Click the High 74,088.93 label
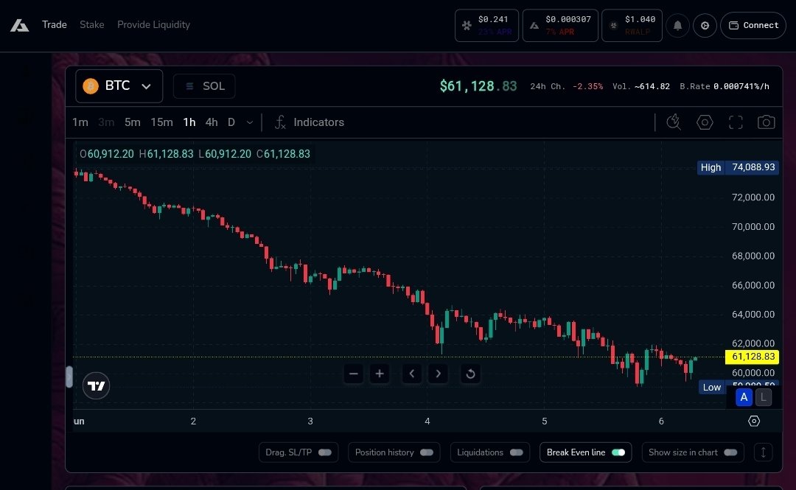 tap(738, 167)
